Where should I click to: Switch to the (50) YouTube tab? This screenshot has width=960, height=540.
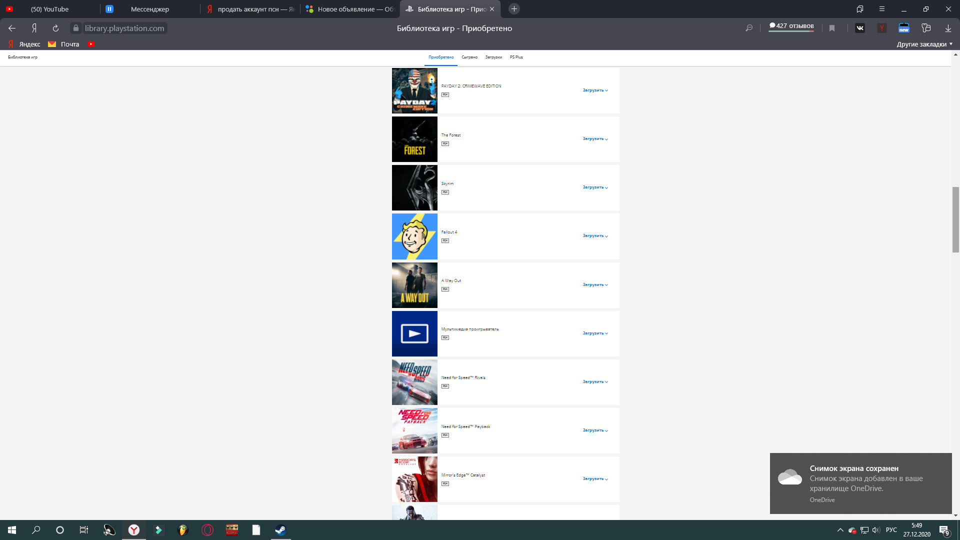[50, 9]
